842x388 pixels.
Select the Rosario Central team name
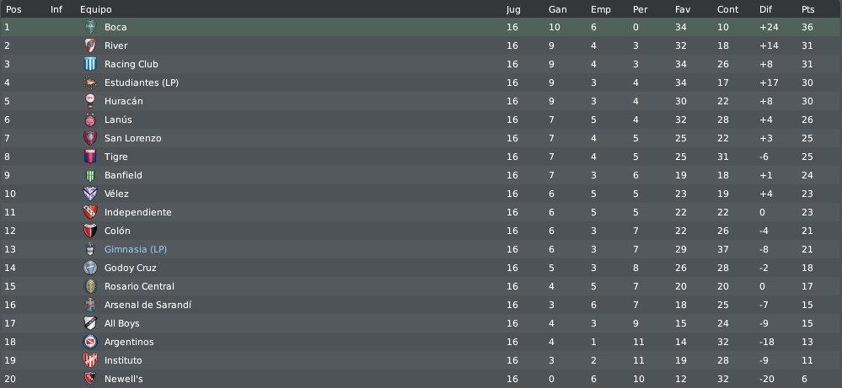[x=139, y=286]
